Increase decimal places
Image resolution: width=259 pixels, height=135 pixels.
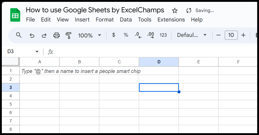coord(150,35)
